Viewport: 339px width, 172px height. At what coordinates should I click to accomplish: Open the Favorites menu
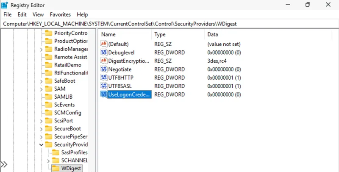point(60,14)
